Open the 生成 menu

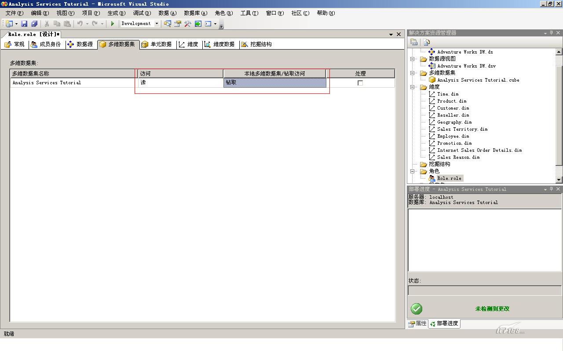[x=117, y=13]
